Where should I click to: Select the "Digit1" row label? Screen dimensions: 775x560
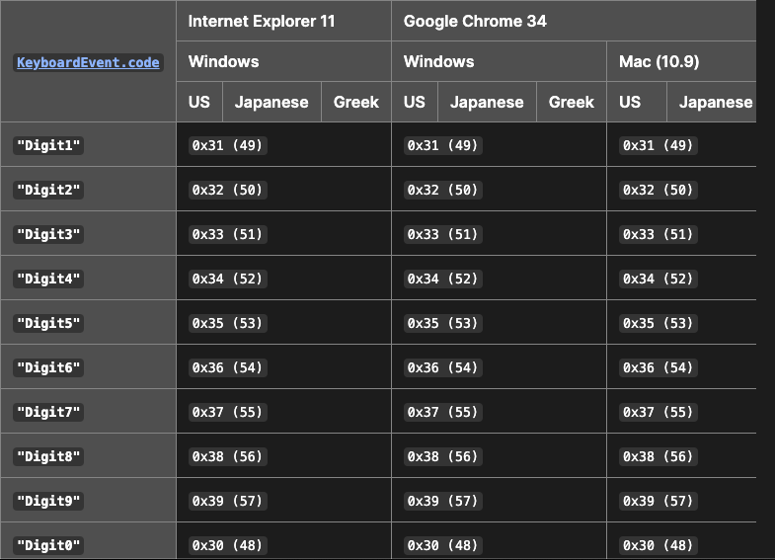pyautogui.click(x=48, y=146)
